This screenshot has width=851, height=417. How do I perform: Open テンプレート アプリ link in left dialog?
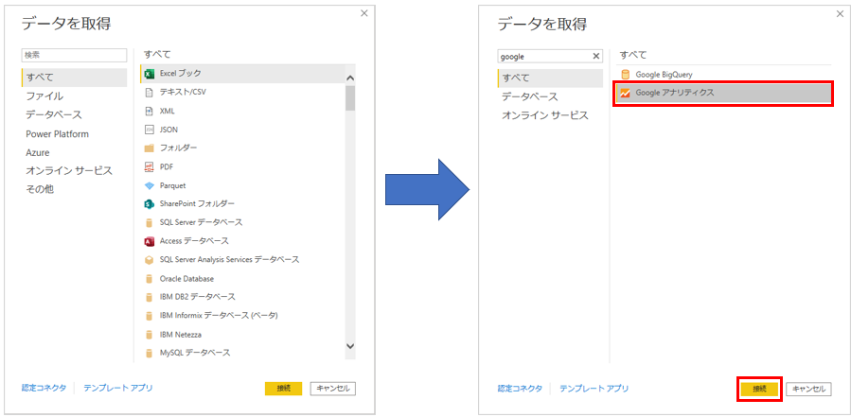click(x=118, y=388)
